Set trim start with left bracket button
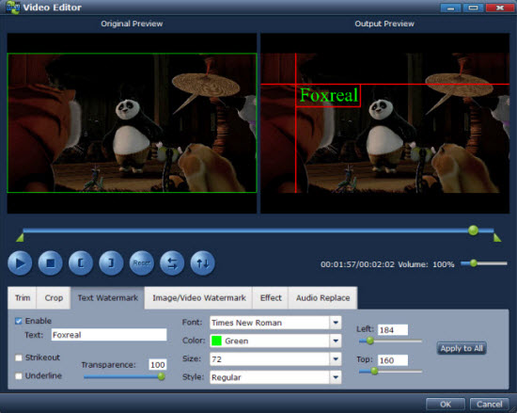Image resolution: width=517 pixels, height=413 pixels. pyautogui.click(x=81, y=262)
